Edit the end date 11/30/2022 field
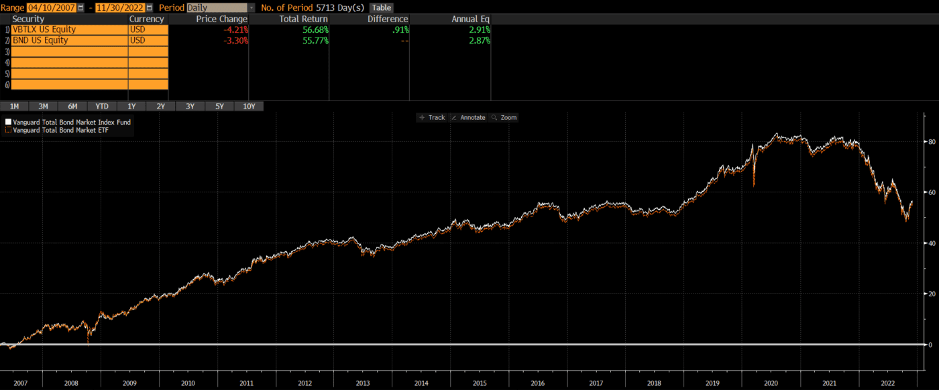This screenshot has height=390, width=939. (120, 7)
